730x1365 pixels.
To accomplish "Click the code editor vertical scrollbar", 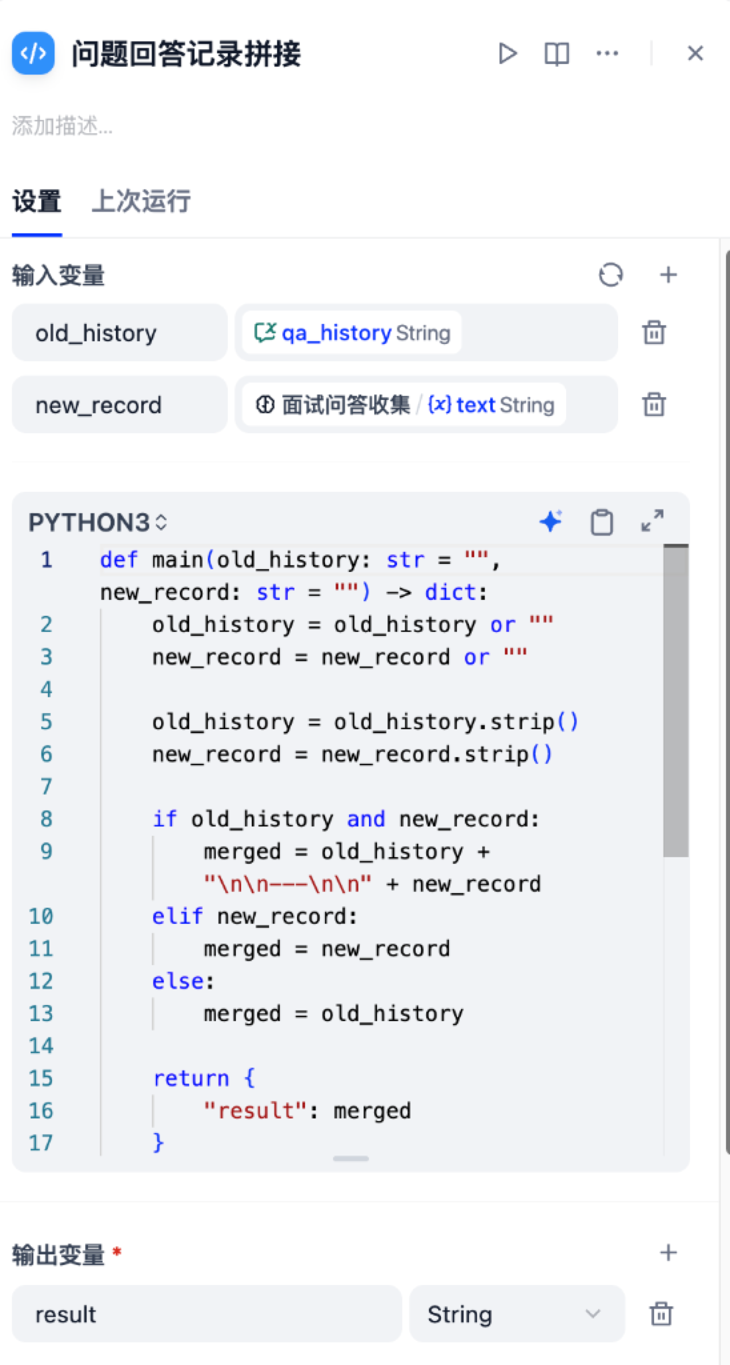I will point(676,700).
